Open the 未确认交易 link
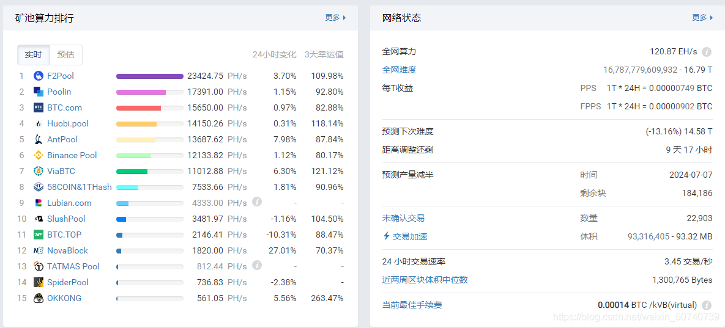The image size is (725, 328). click(404, 218)
